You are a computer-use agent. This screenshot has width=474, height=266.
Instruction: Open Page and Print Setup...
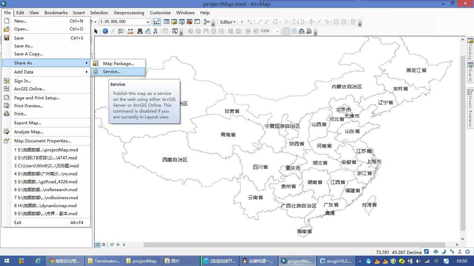(46, 98)
